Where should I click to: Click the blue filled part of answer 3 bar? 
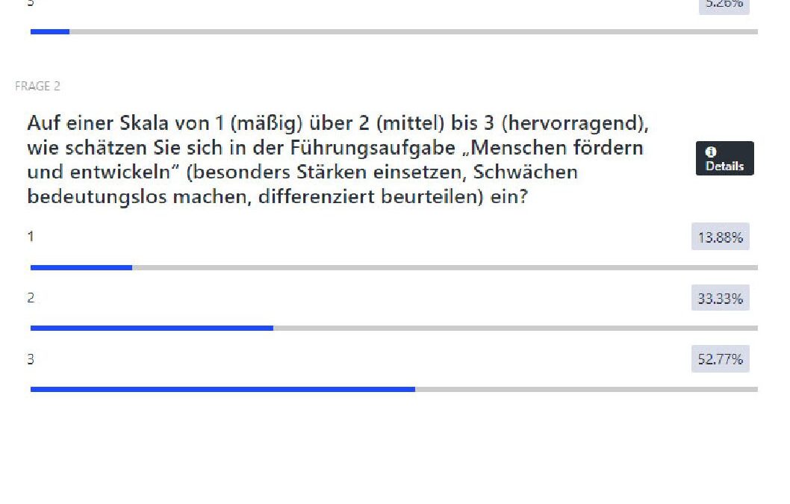(x=223, y=389)
